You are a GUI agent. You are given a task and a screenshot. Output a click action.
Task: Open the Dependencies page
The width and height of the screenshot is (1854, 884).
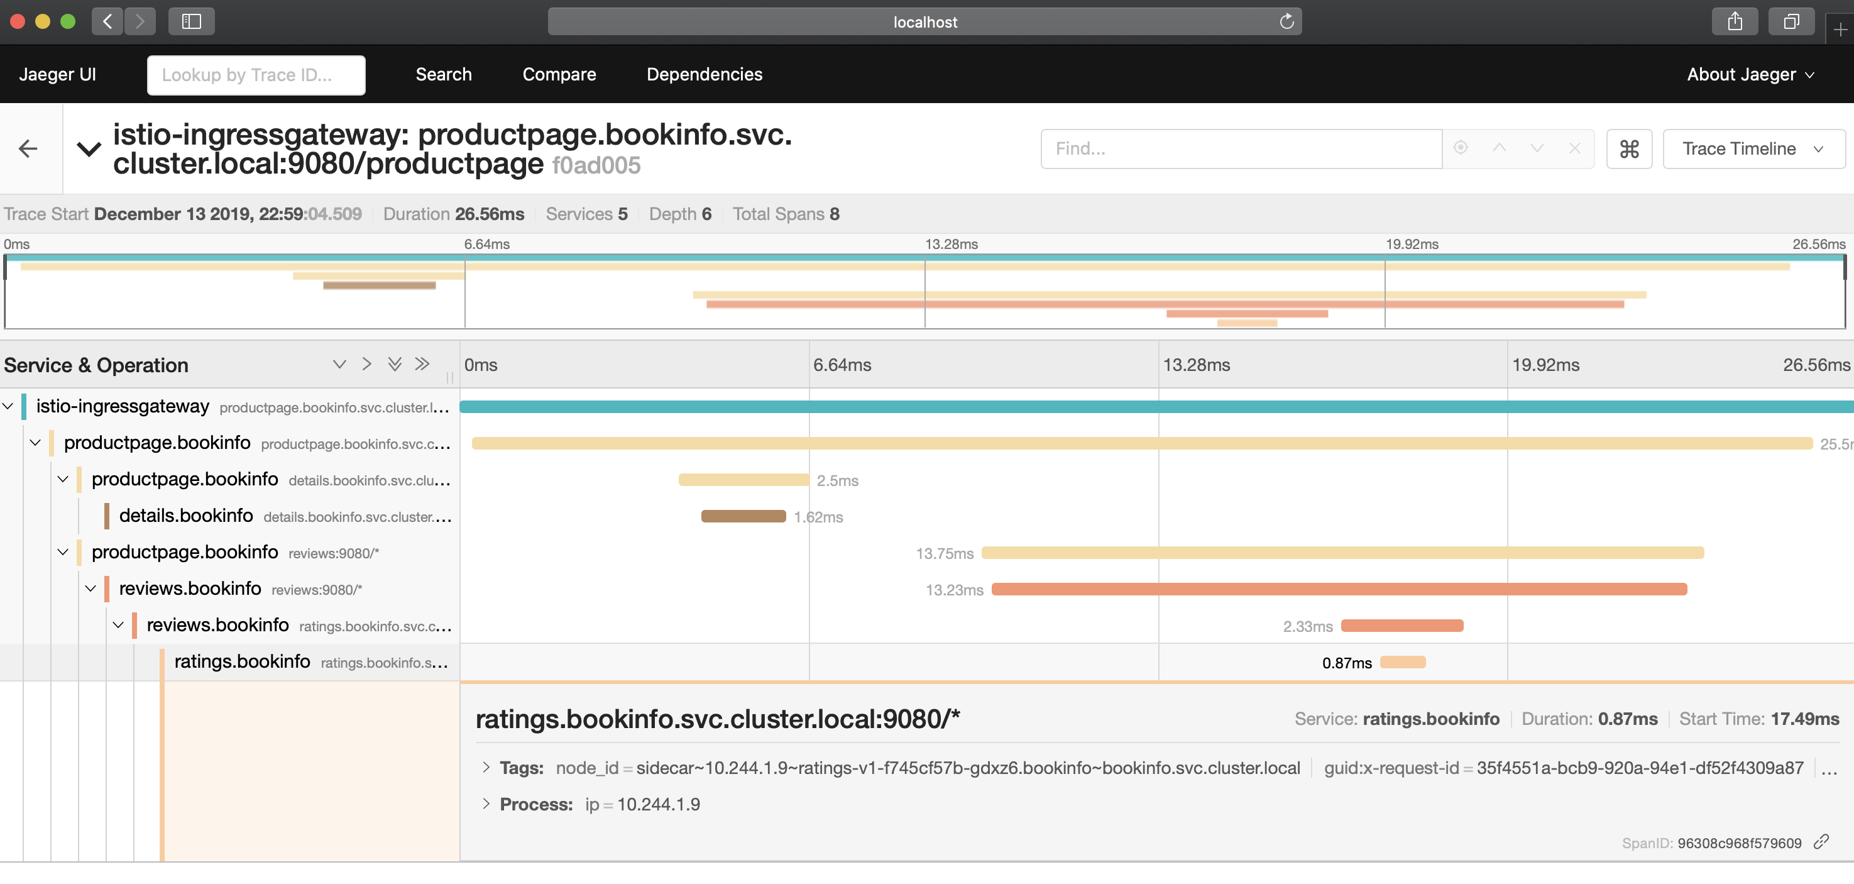pyautogui.click(x=704, y=74)
